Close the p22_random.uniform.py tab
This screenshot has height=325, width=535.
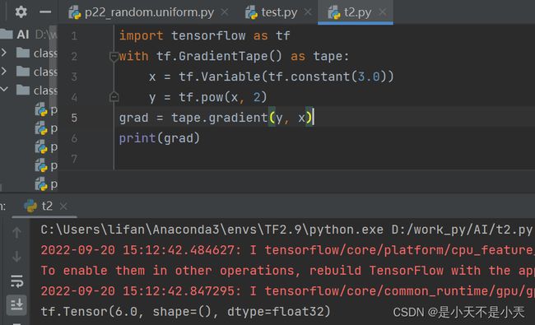225,12
